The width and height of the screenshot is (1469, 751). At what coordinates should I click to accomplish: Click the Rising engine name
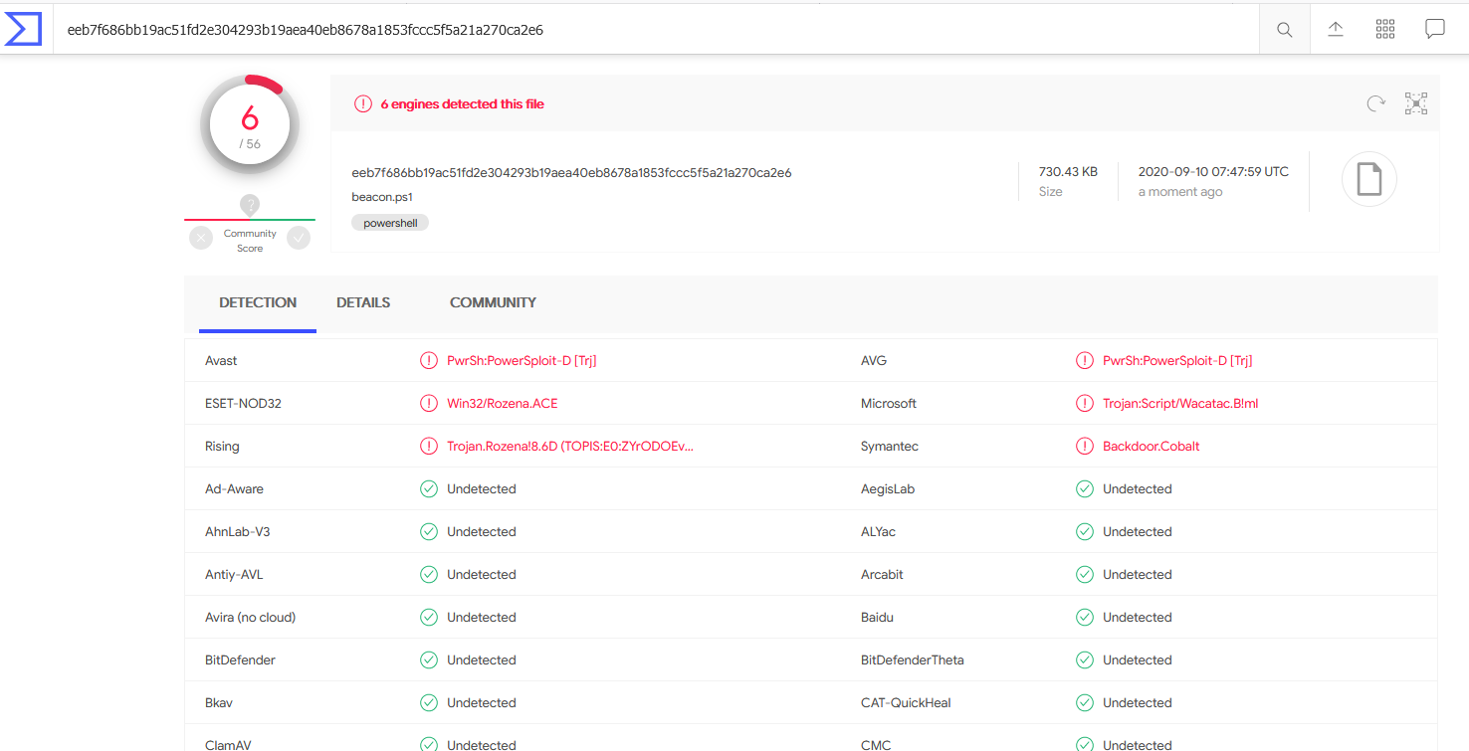pos(222,447)
